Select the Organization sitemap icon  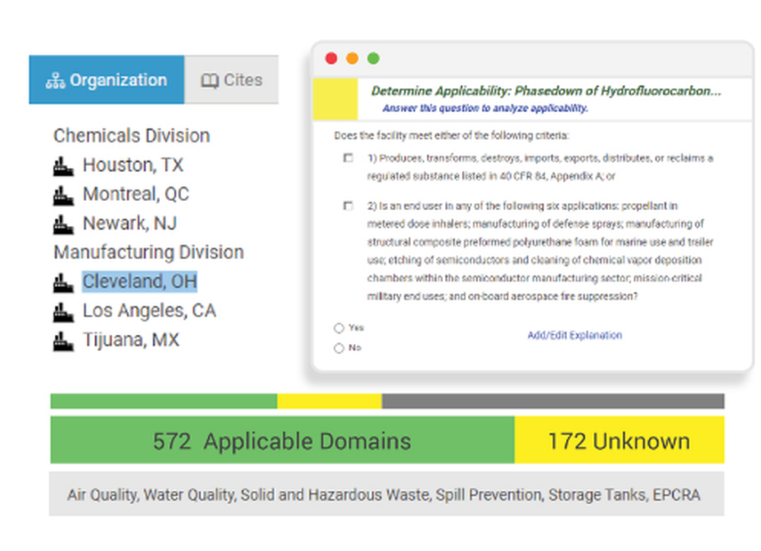click(55, 79)
